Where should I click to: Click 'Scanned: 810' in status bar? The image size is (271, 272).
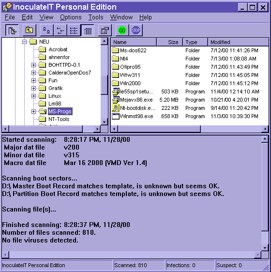pyautogui.click(x=131, y=265)
